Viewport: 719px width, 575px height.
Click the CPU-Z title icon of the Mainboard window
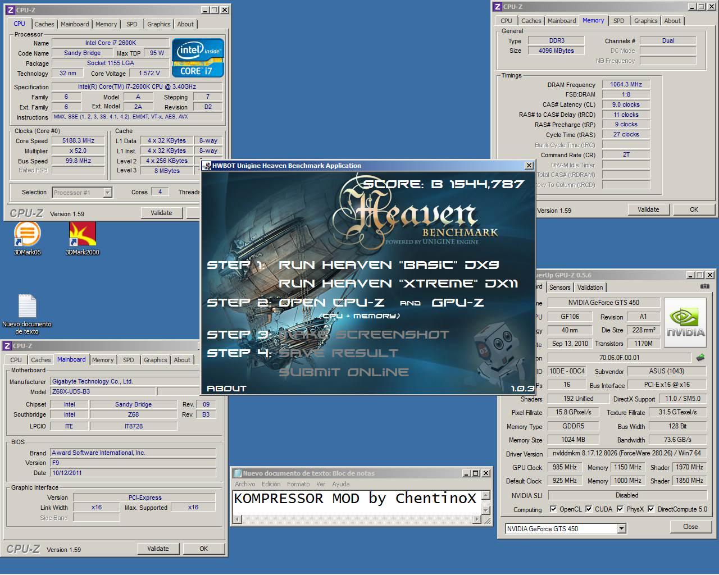click(x=7, y=346)
